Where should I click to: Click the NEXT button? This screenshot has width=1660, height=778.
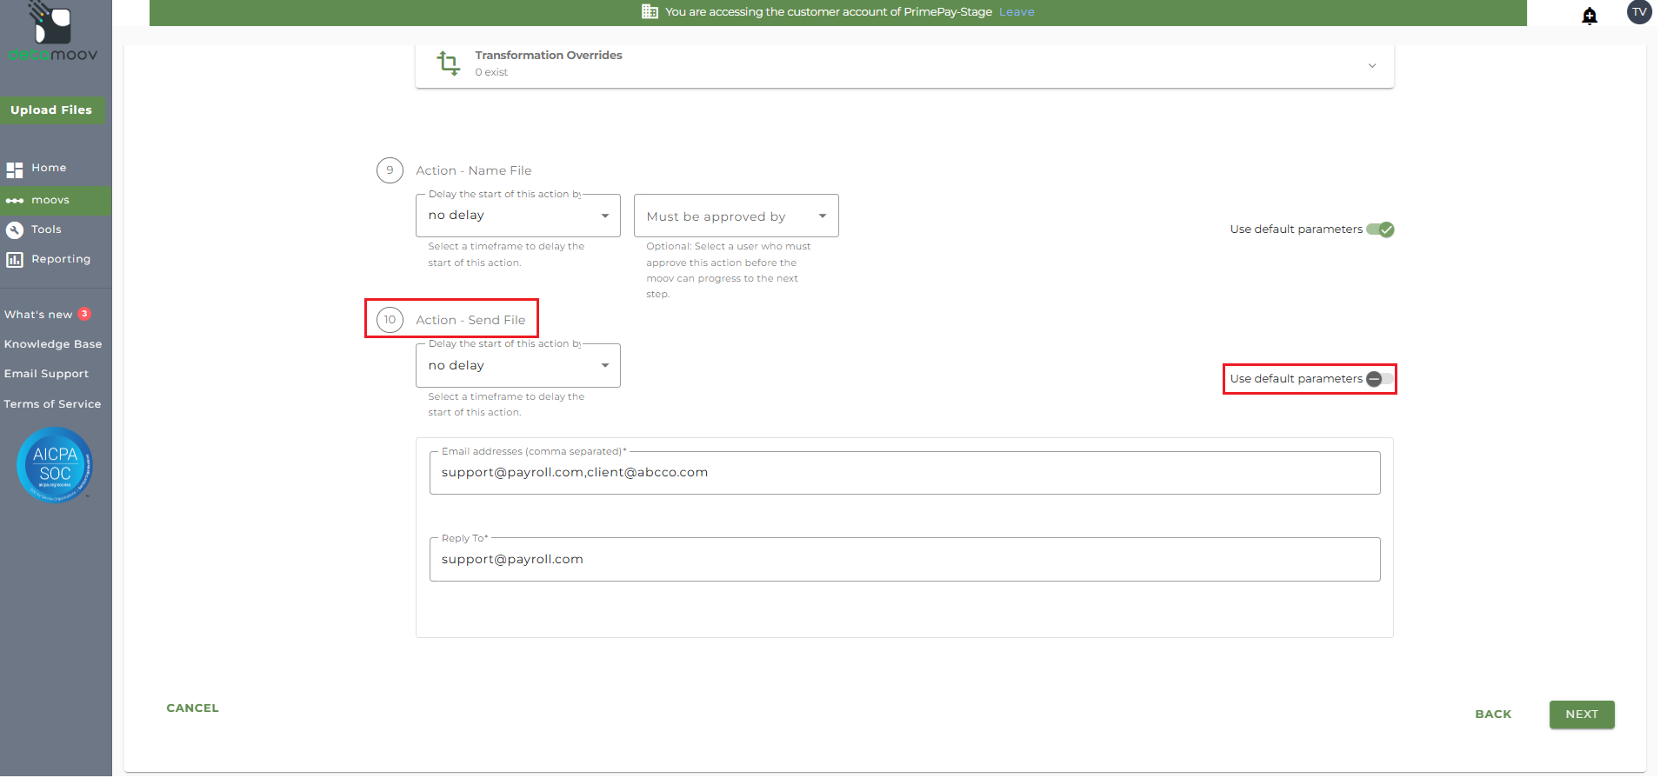click(1581, 715)
